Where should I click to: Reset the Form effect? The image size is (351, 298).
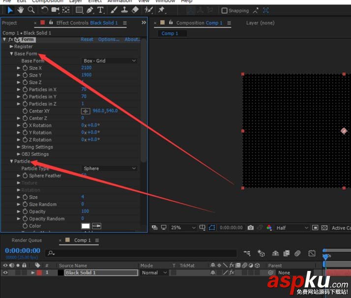click(x=87, y=39)
